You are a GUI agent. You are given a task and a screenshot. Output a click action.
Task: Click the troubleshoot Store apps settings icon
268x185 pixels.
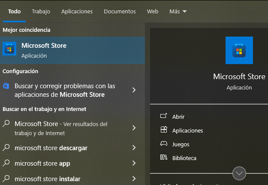point(6,86)
